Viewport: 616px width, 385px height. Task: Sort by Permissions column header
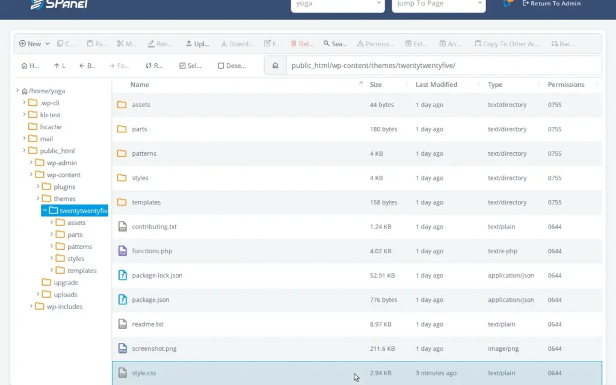[x=565, y=84]
